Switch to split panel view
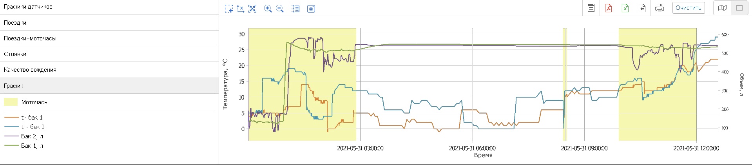 pyautogui.click(x=739, y=8)
